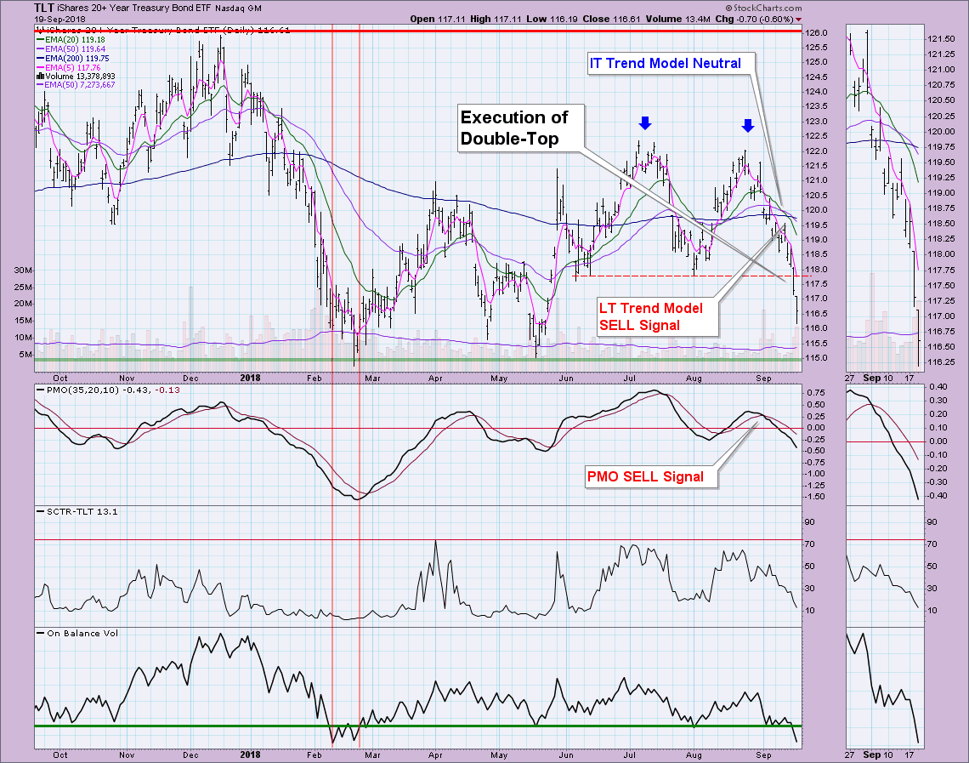969x763 pixels.
Task: Click the Sep label on the bottom date axis
Action: [x=764, y=755]
